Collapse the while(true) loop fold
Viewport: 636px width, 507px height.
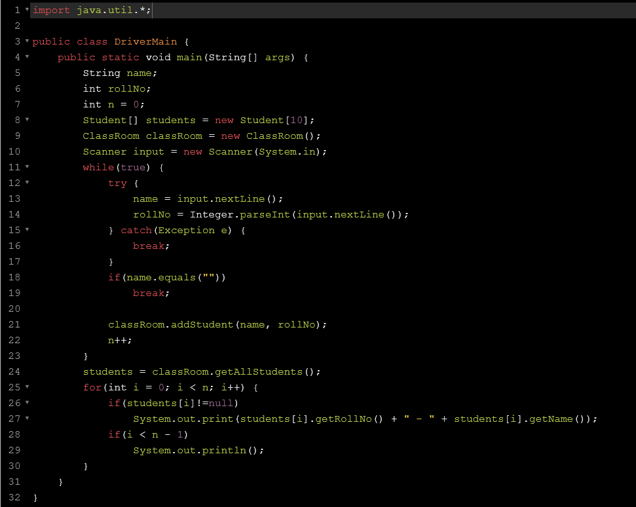tap(26, 167)
